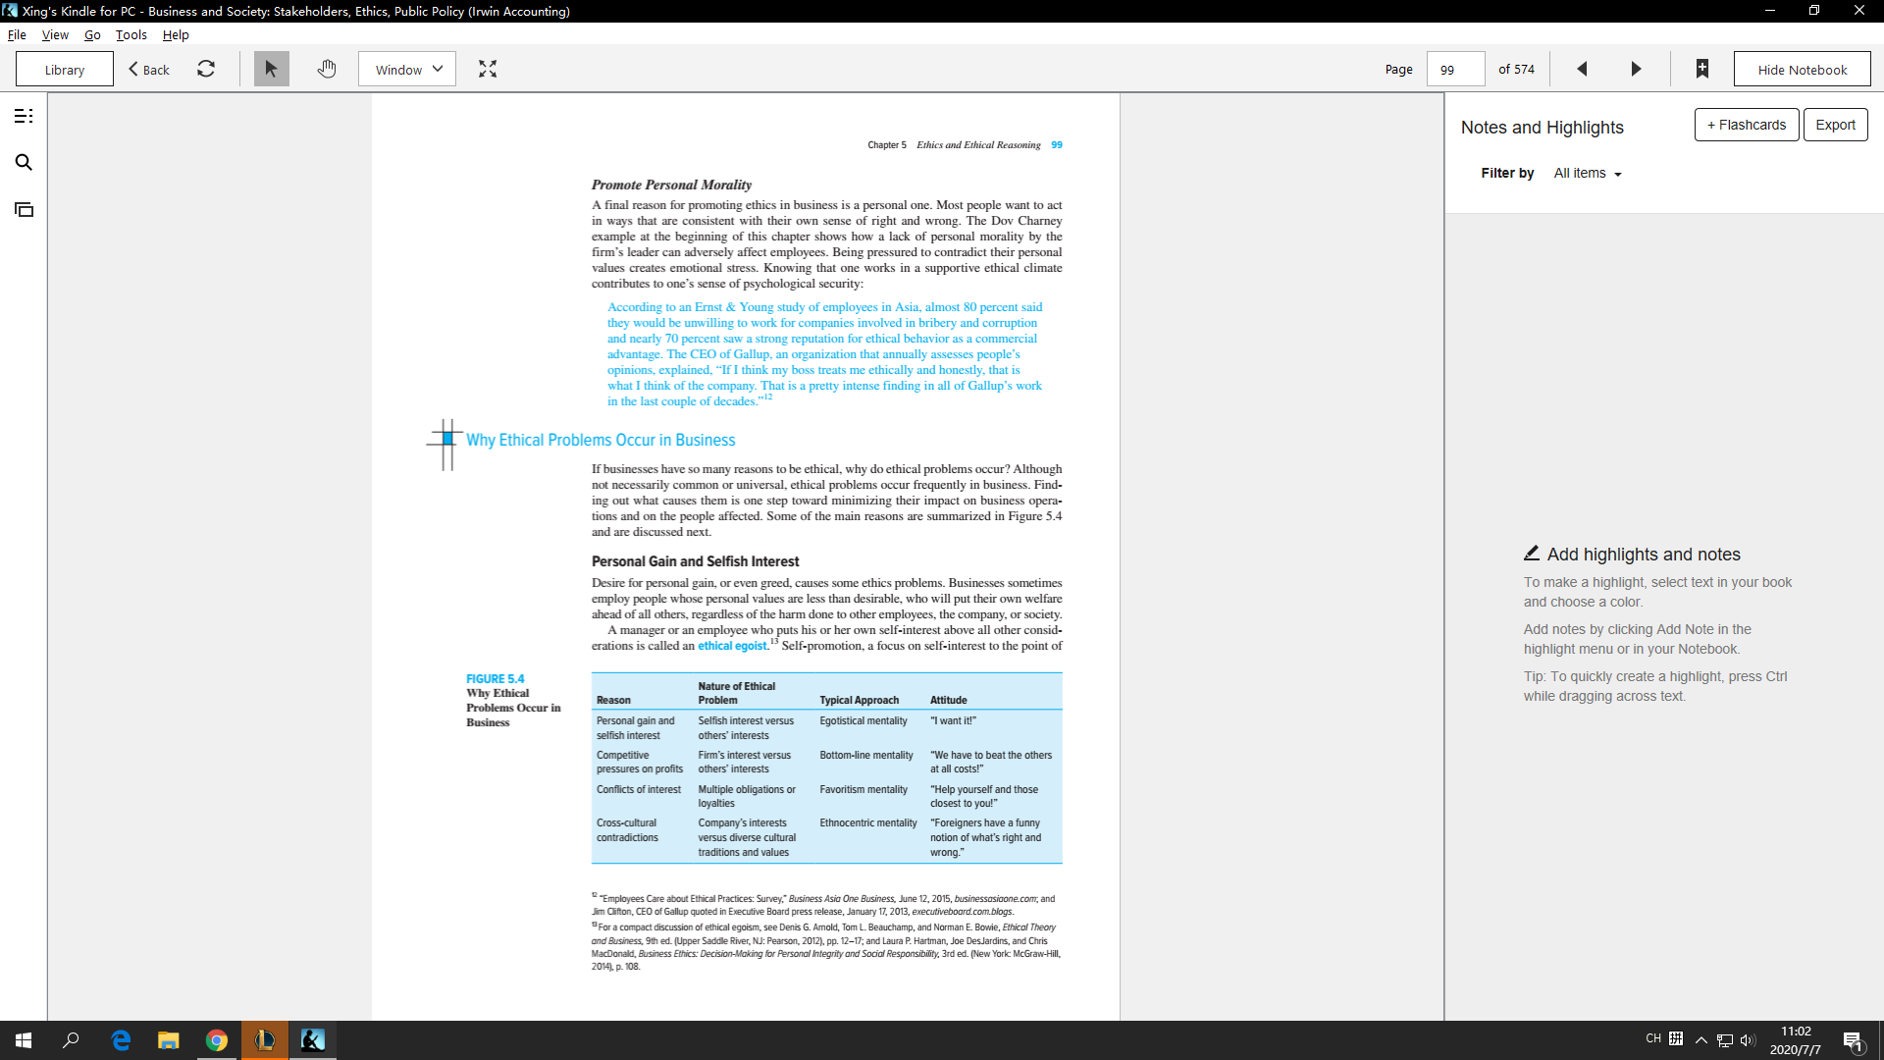Click Hide Notebook button
Viewport: 1884px width, 1060px height.
pyautogui.click(x=1802, y=69)
